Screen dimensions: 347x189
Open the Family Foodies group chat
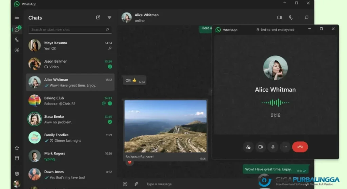70,138
